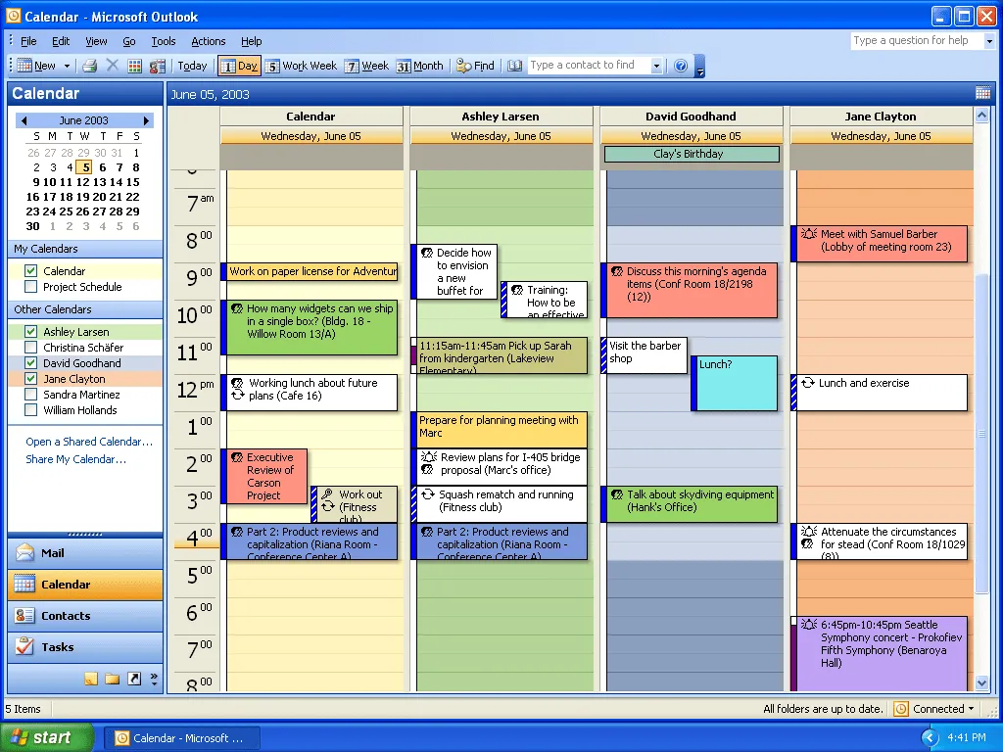The image size is (1003, 752).
Task: Open the Actions menu
Action: pyautogui.click(x=209, y=41)
